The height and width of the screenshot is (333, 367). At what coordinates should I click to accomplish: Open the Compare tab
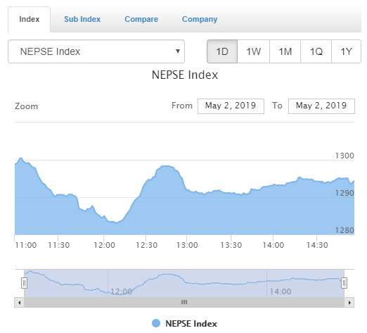pyautogui.click(x=141, y=19)
